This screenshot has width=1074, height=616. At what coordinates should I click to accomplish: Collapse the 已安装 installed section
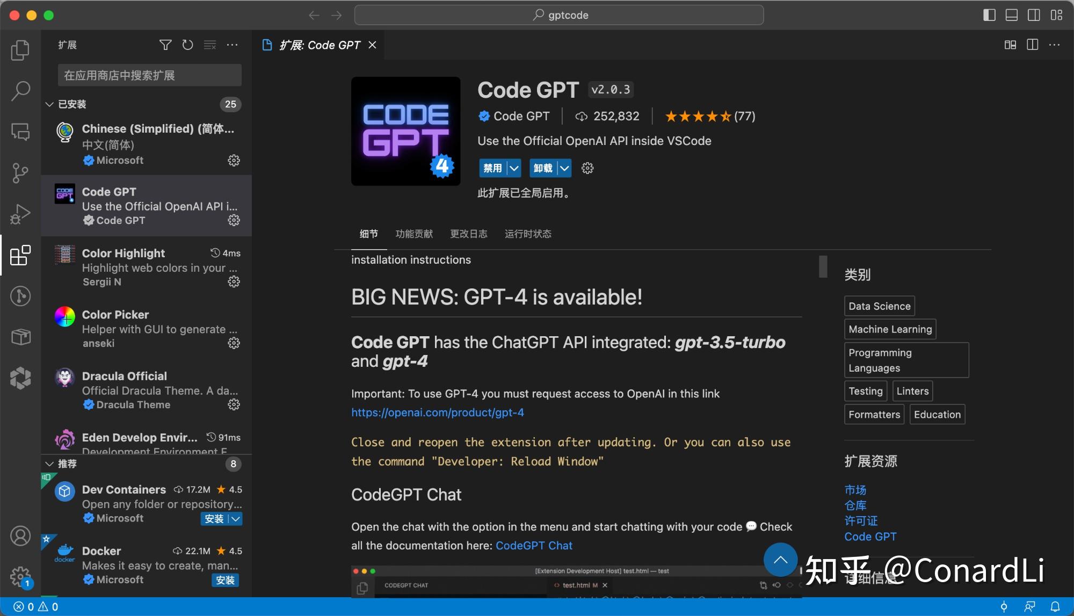pyautogui.click(x=49, y=104)
